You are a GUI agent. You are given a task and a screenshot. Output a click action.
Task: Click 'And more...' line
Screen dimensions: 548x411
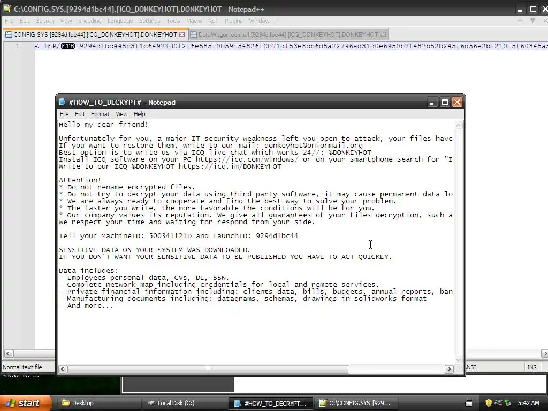tap(86, 306)
